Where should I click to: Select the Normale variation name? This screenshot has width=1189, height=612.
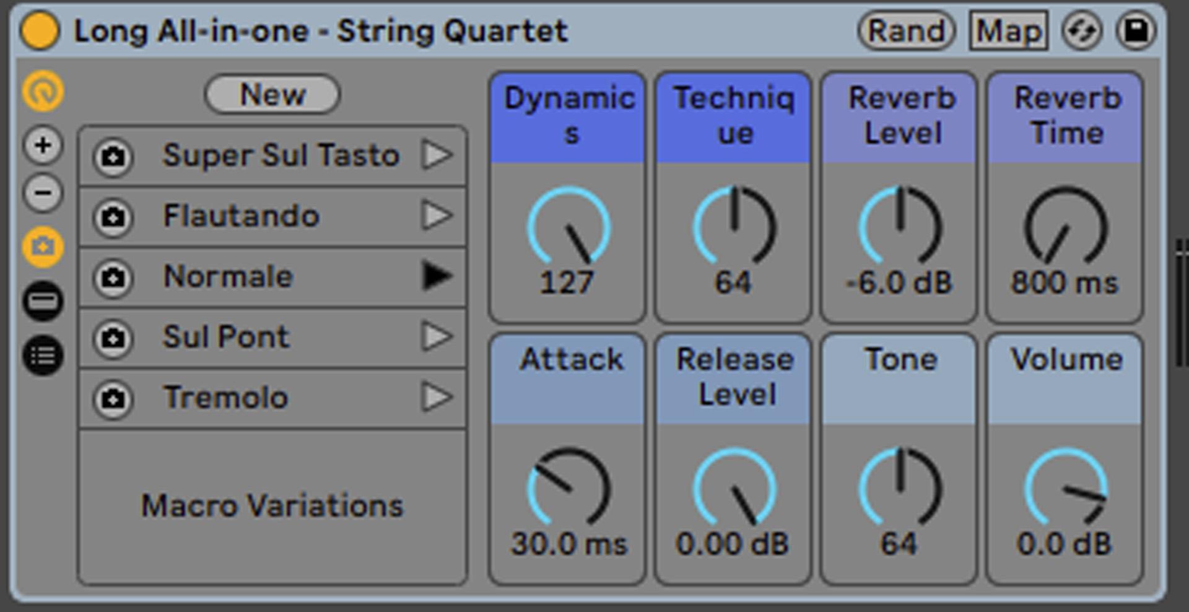tap(228, 277)
